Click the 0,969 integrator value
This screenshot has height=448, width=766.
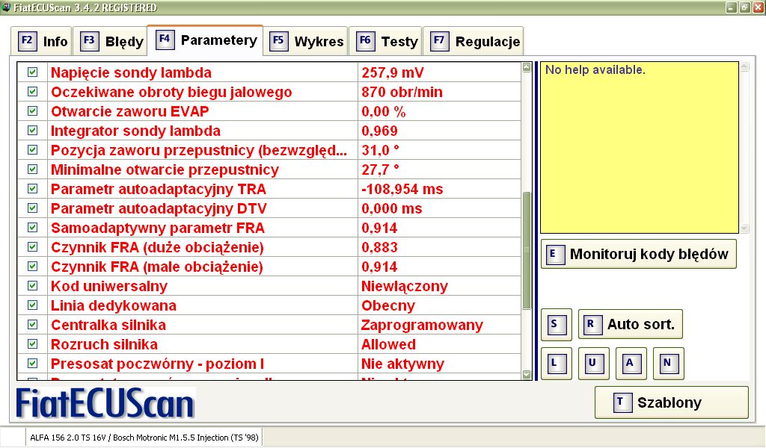tap(440, 131)
